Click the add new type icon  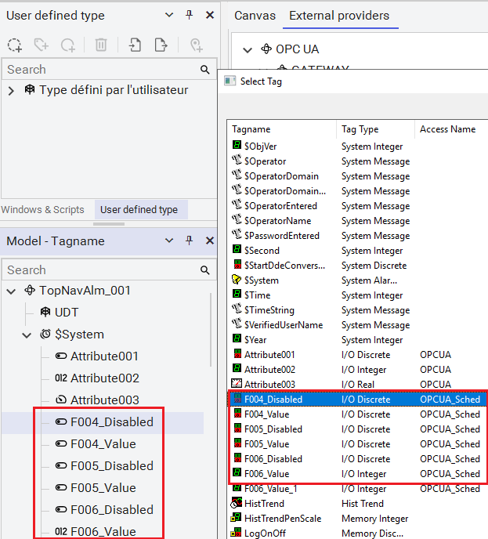click(15, 45)
